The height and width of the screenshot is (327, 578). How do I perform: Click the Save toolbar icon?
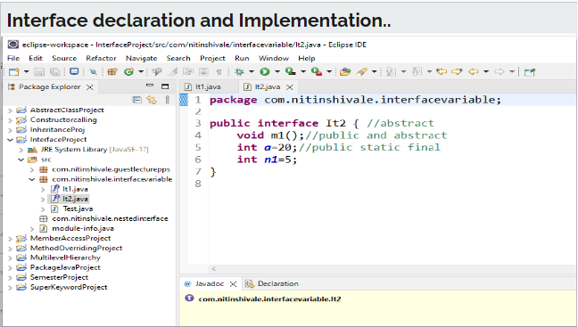coord(39,72)
